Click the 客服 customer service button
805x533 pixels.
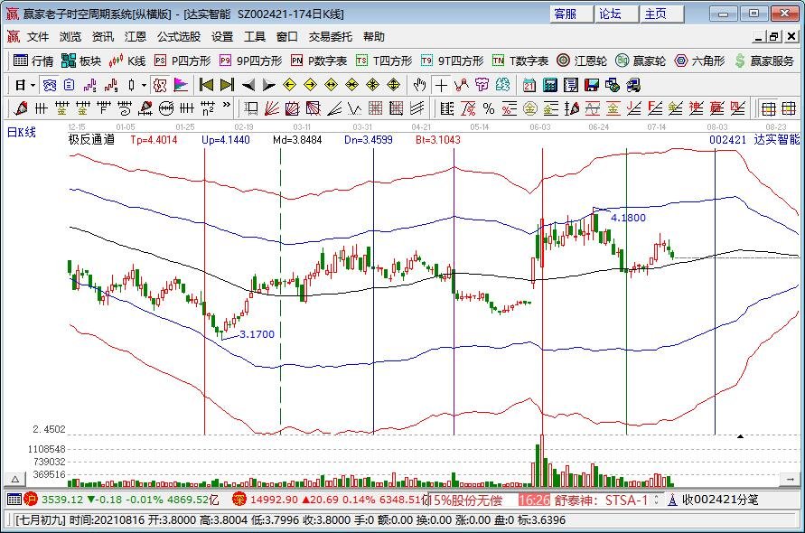pos(566,14)
